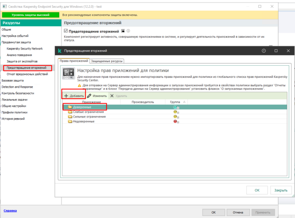Click the Kaspersky logo in dialog title
295x218 pixels.
click(60, 51)
